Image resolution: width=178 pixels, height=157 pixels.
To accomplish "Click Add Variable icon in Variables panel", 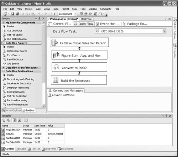I will tap(4, 120).
